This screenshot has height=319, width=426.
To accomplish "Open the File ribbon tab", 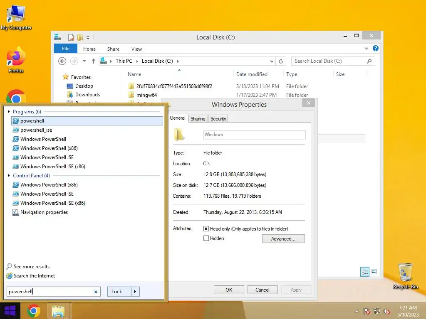I will [66, 49].
